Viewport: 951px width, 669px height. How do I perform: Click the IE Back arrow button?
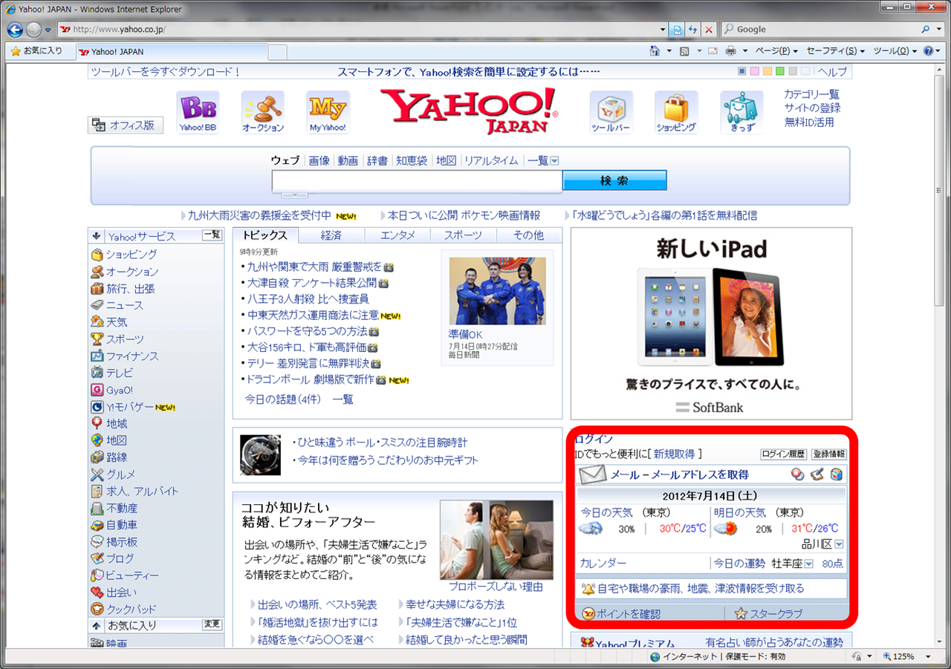[x=15, y=30]
